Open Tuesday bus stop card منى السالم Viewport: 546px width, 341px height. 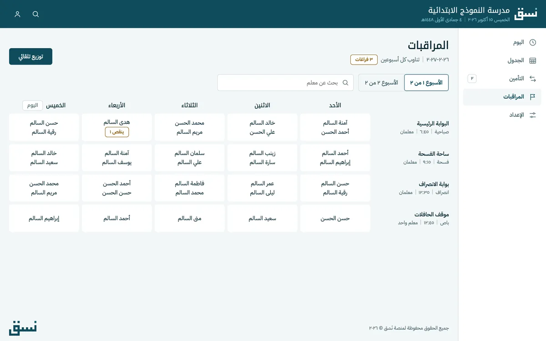point(190,218)
